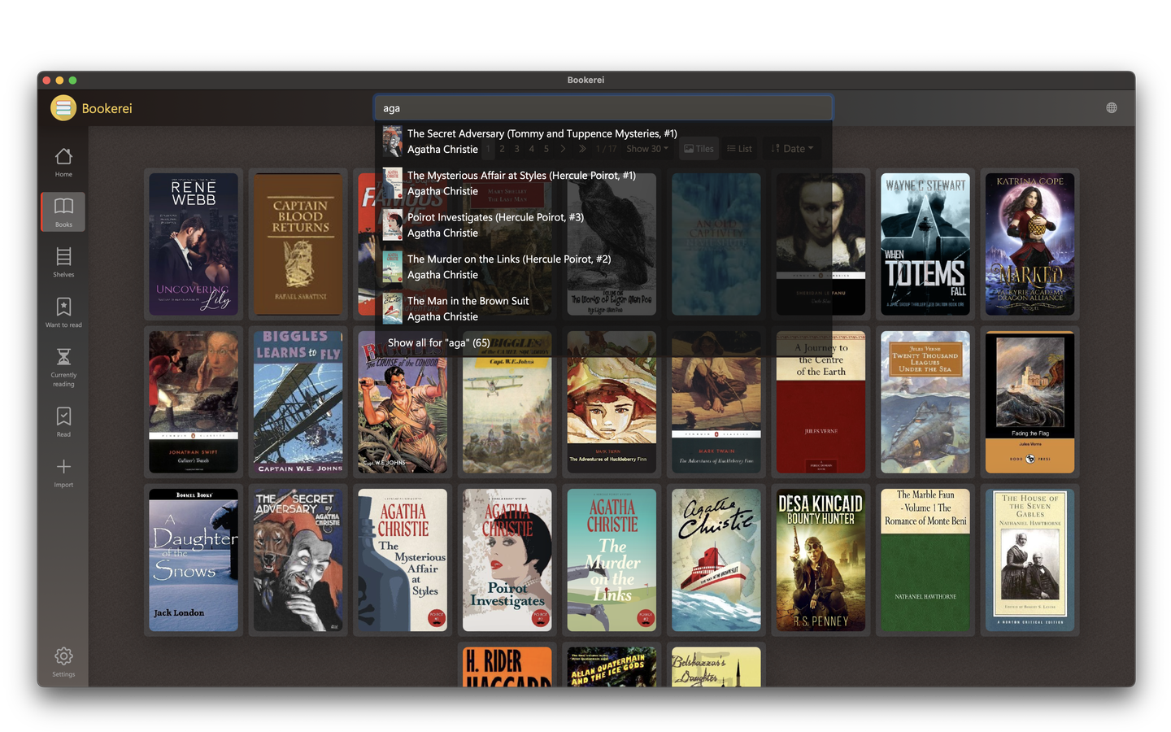This screenshot has height=732, width=1171.
Task: Open the "Facing the Flag" book cover
Action: tap(1030, 402)
